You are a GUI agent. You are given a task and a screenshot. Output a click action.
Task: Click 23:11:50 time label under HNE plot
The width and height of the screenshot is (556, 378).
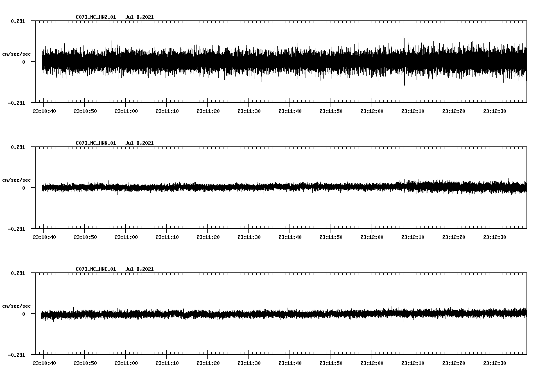tap(330, 363)
